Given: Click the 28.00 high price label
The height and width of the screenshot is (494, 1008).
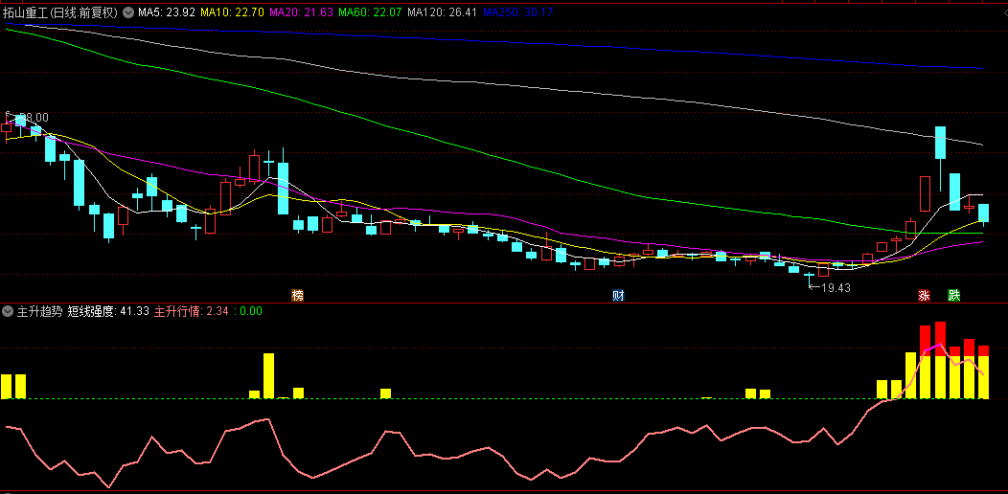Looking at the screenshot, I should [x=34, y=118].
